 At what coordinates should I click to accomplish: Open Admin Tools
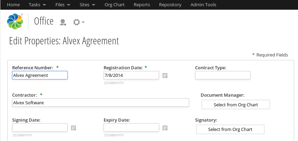(203, 5)
